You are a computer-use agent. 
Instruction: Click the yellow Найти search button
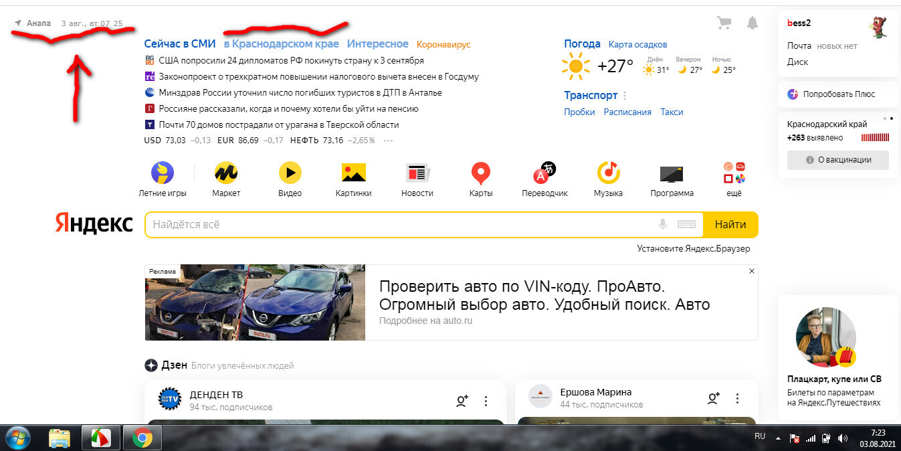pos(730,225)
